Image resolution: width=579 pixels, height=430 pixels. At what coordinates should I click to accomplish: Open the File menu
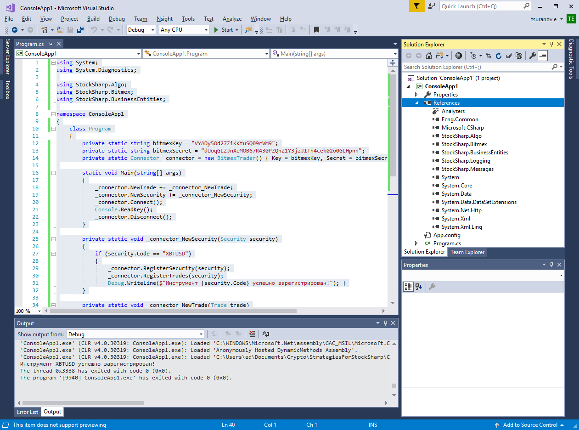[9, 19]
